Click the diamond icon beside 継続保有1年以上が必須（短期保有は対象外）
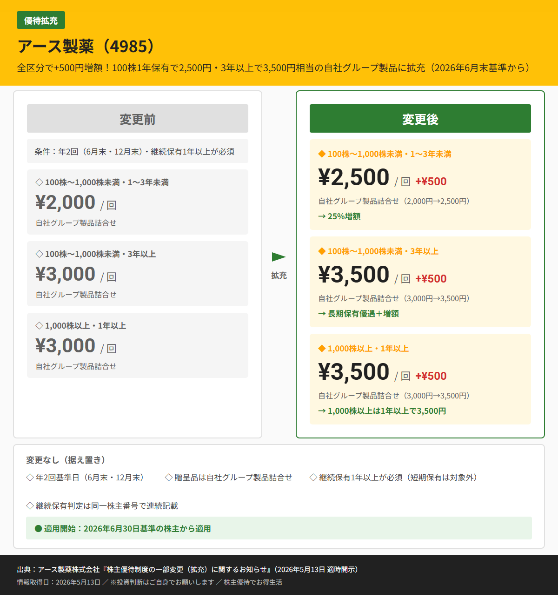This screenshot has width=558, height=606. [313, 478]
